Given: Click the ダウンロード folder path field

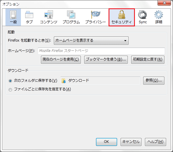Looking at the screenshot, I should 100,81.
